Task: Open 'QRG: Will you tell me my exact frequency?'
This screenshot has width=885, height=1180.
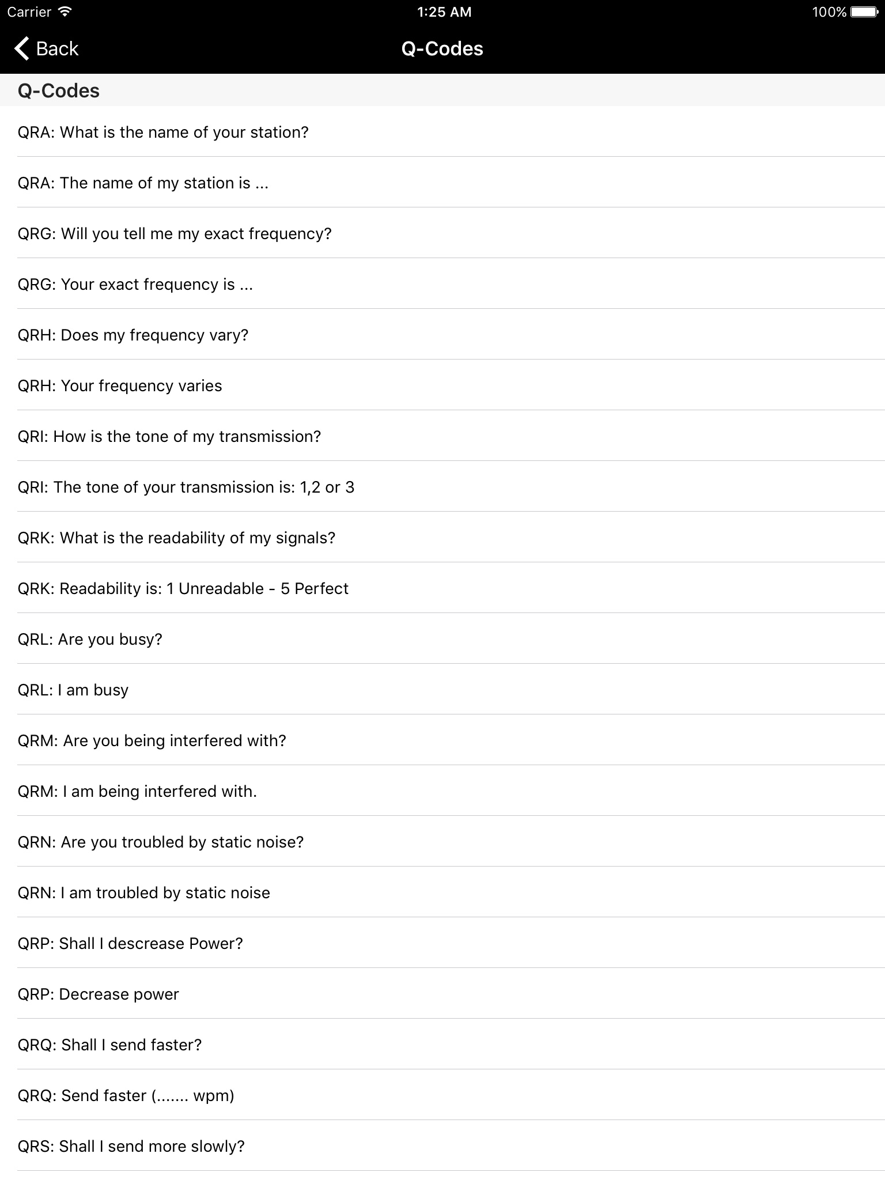Action: (175, 234)
